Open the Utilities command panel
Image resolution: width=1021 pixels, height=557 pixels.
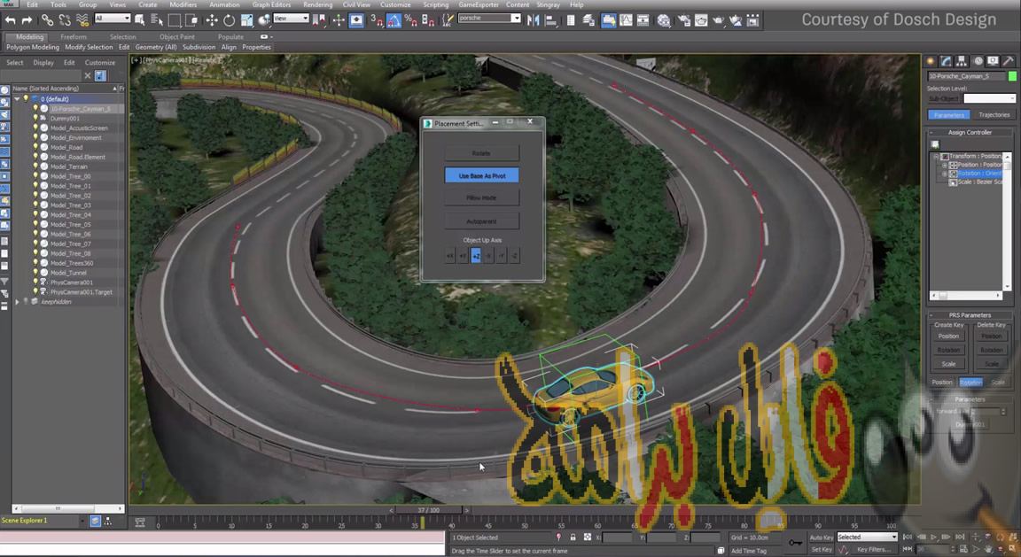1008,60
